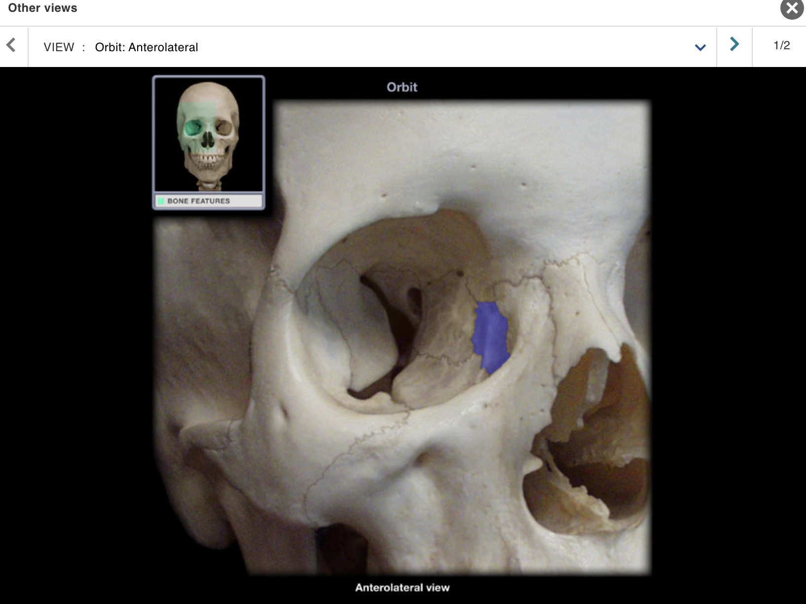806x604 pixels.
Task: Click the blue chevron beside the view name
Action: (700, 47)
